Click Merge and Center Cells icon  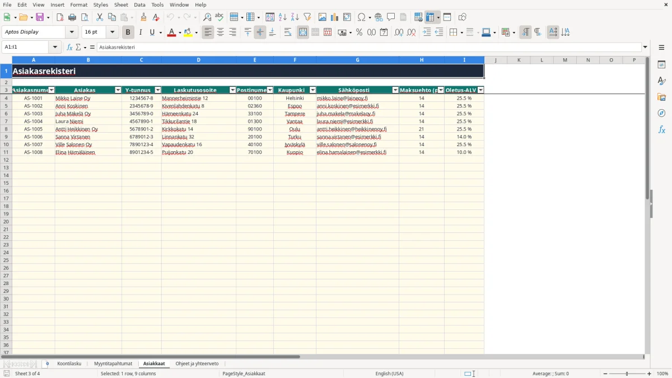(x=303, y=32)
